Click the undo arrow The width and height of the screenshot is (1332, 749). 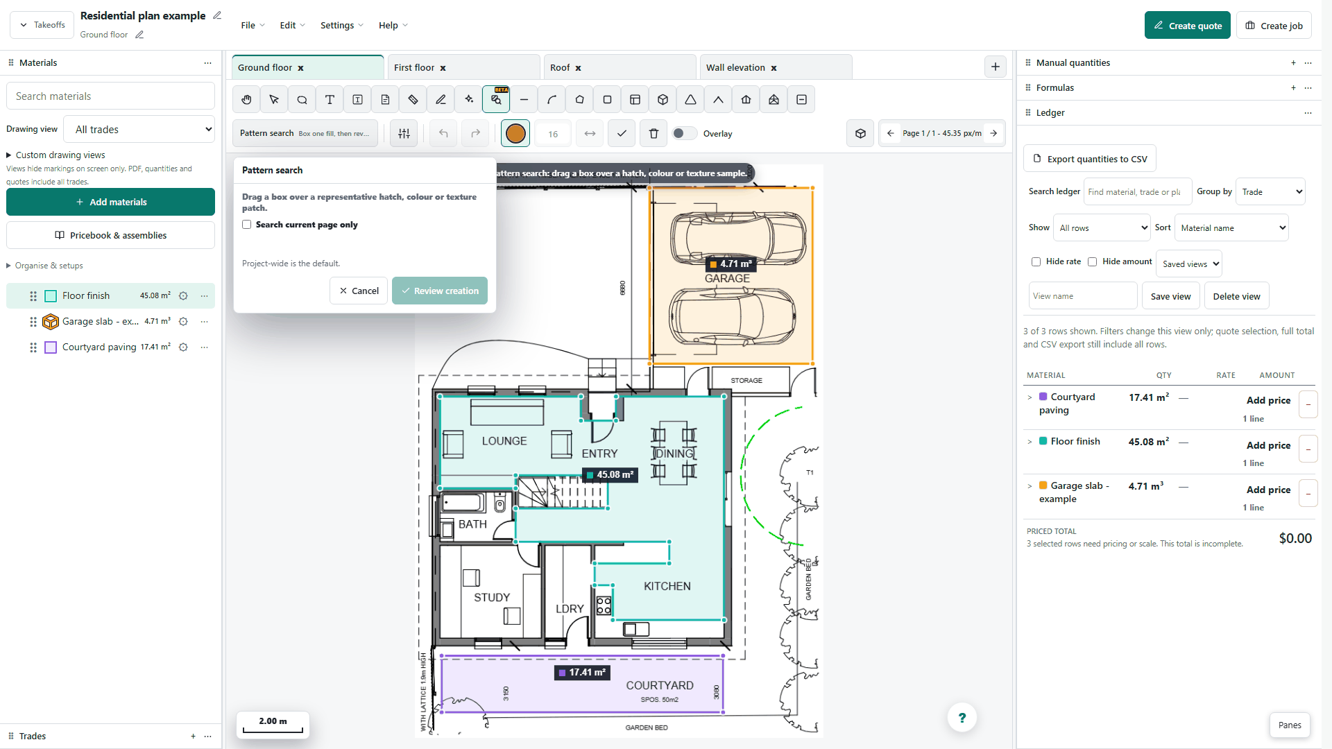tap(443, 134)
